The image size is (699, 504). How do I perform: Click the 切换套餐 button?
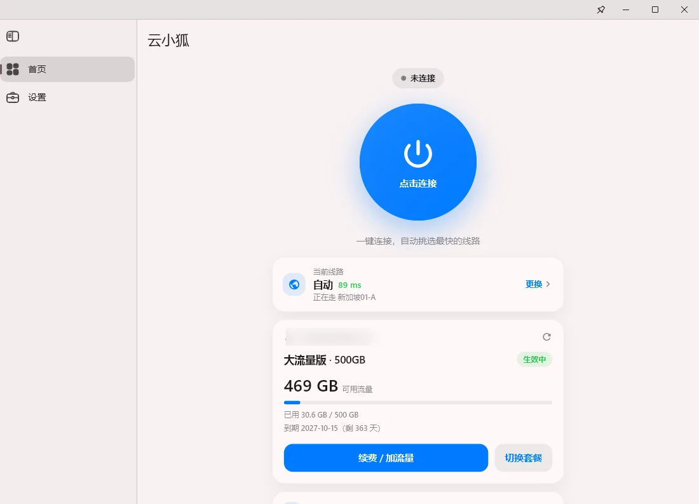coord(524,458)
